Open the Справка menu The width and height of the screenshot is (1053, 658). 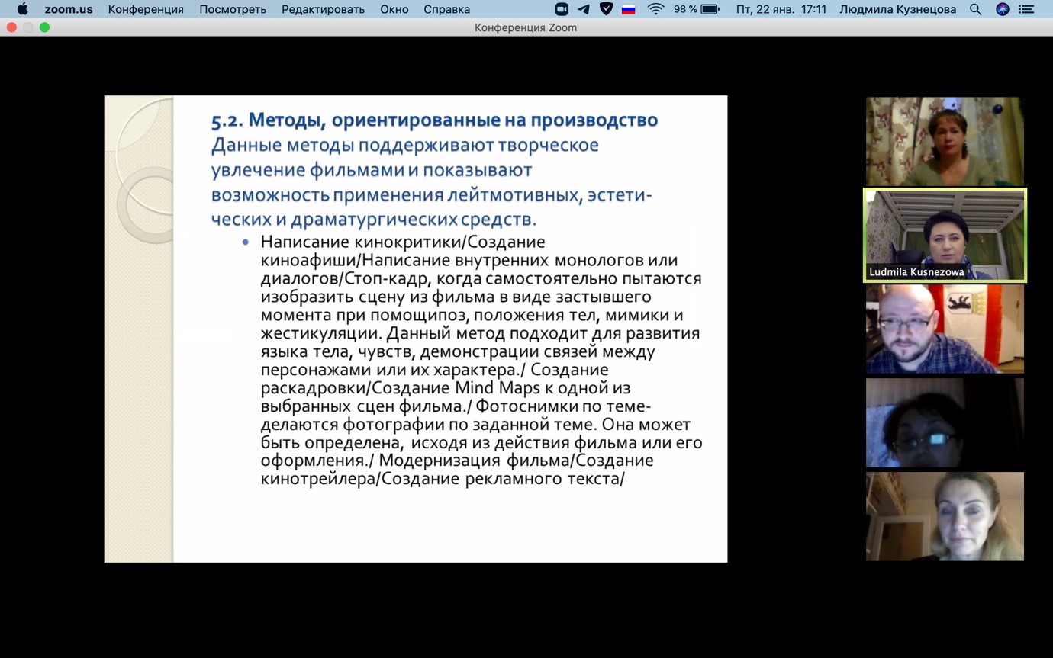(446, 9)
